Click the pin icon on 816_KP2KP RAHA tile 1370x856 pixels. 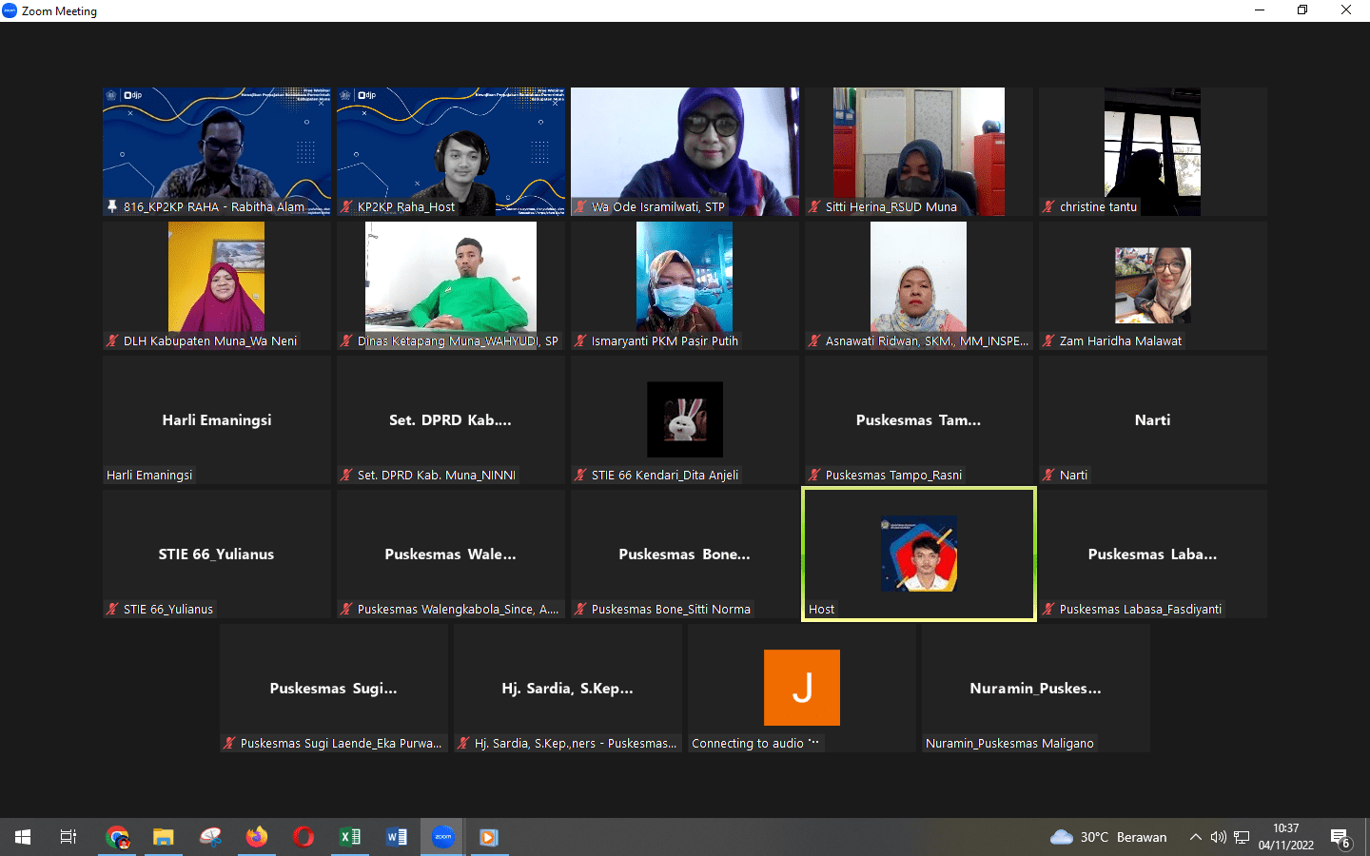[x=112, y=206]
